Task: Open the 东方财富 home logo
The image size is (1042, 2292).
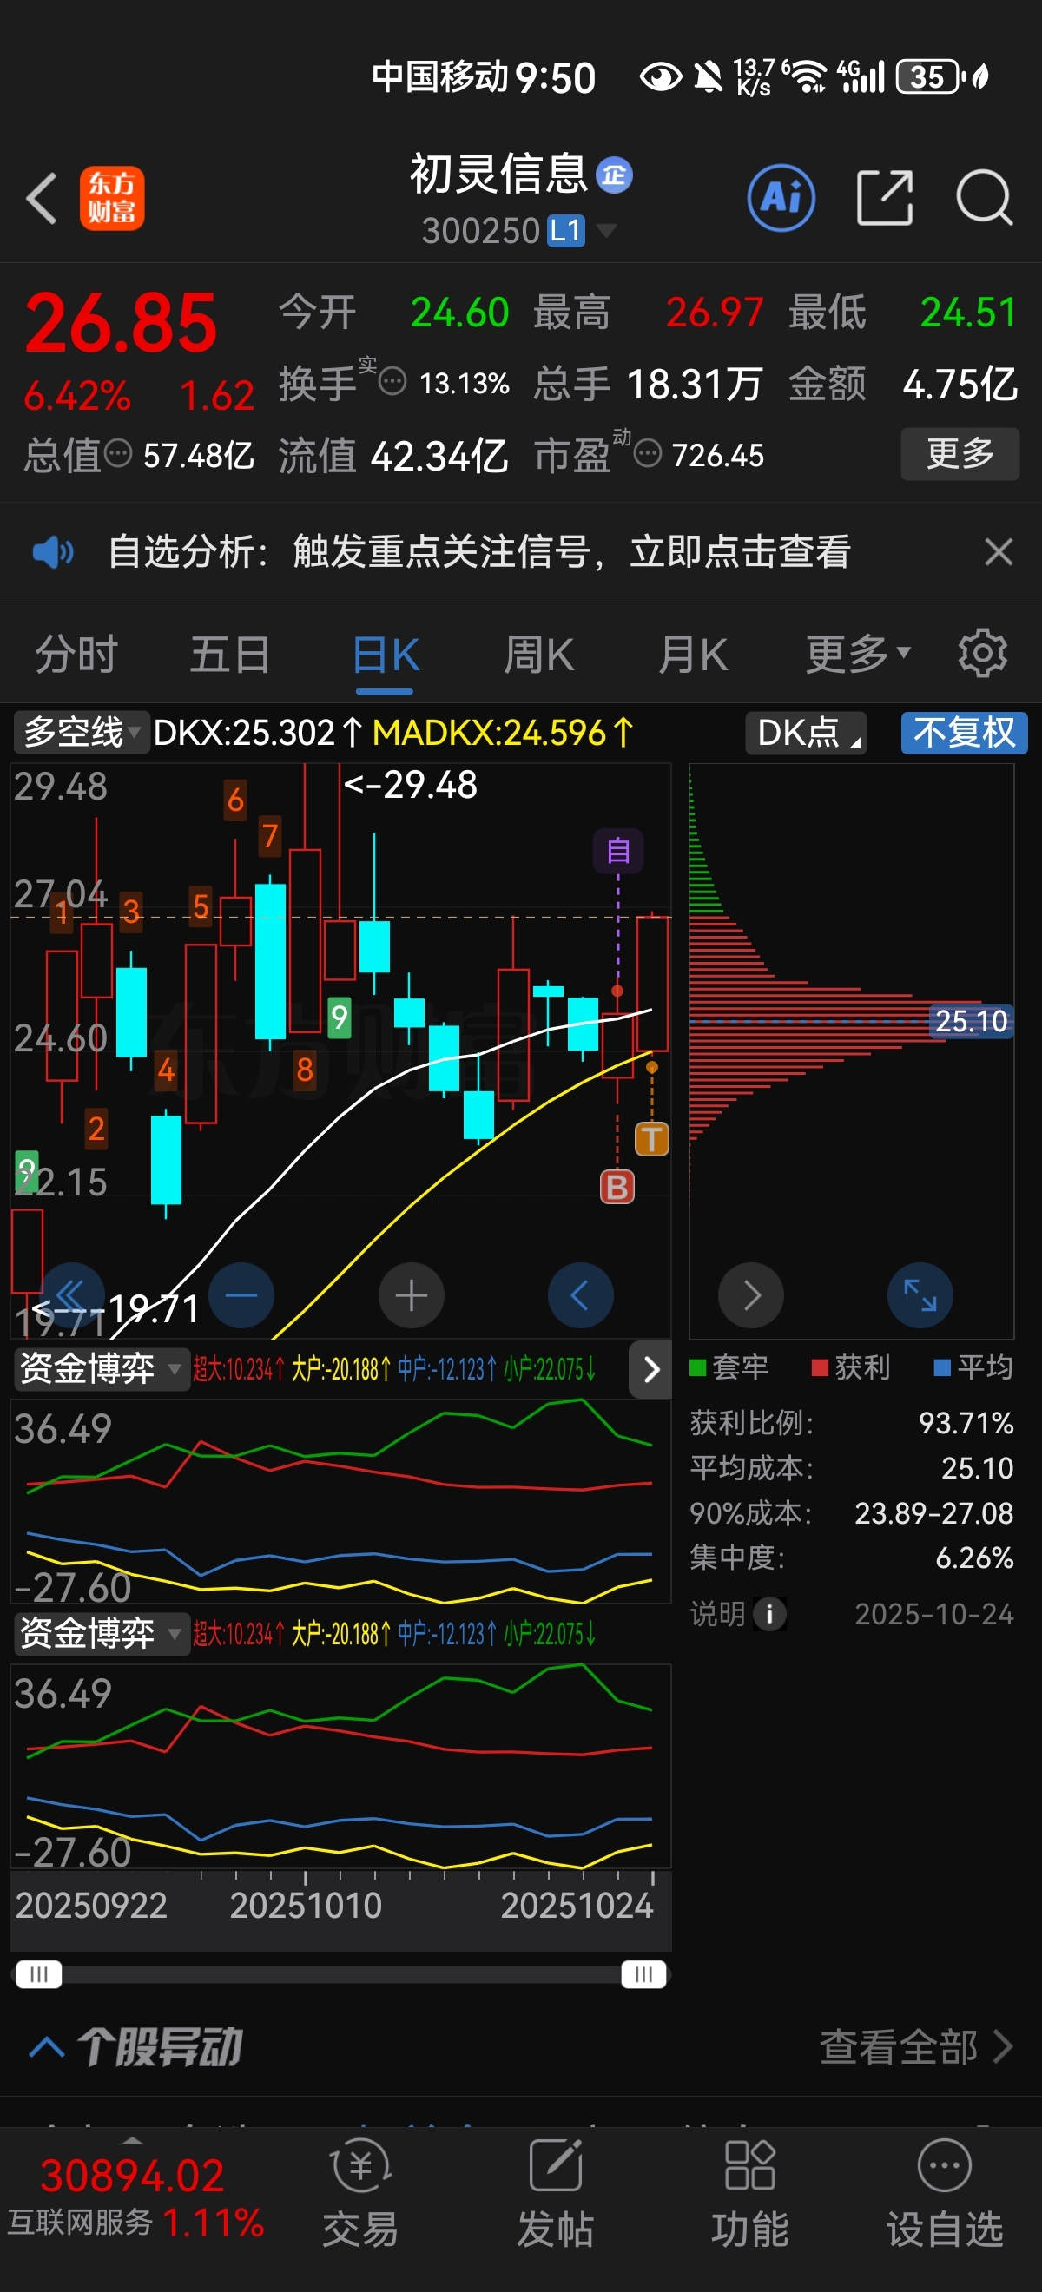Action: pos(112,198)
